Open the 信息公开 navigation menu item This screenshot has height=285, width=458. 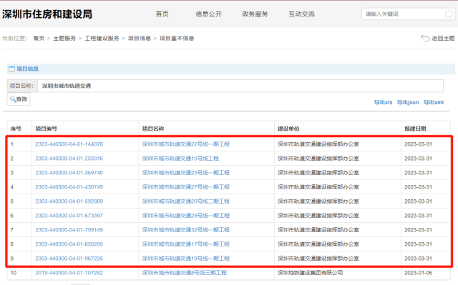(x=208, y=14)
